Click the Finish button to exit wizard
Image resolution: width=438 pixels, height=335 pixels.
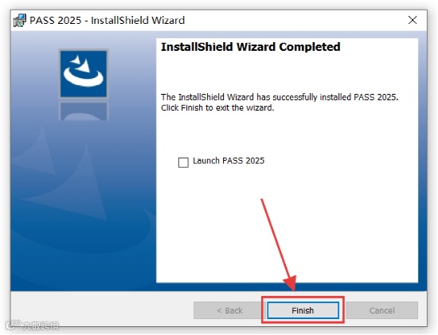click(x=303, y=310)
